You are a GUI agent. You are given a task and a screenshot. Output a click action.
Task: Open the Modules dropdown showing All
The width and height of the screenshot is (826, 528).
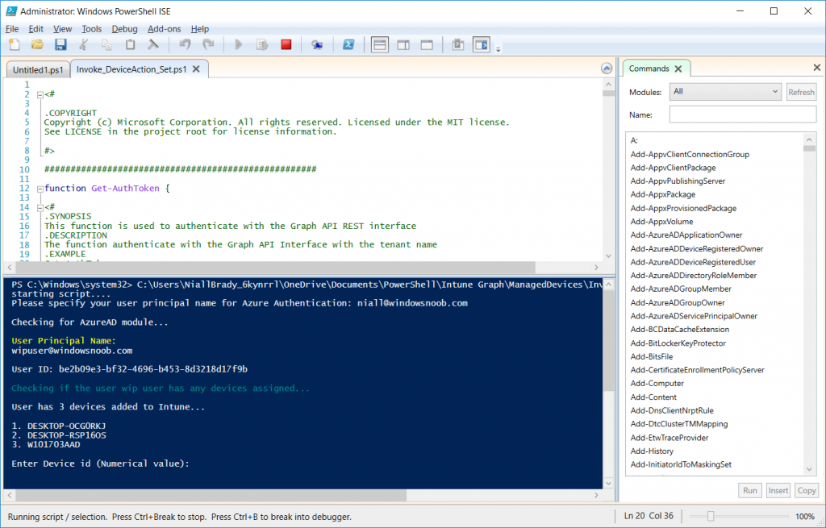point(725,92)
